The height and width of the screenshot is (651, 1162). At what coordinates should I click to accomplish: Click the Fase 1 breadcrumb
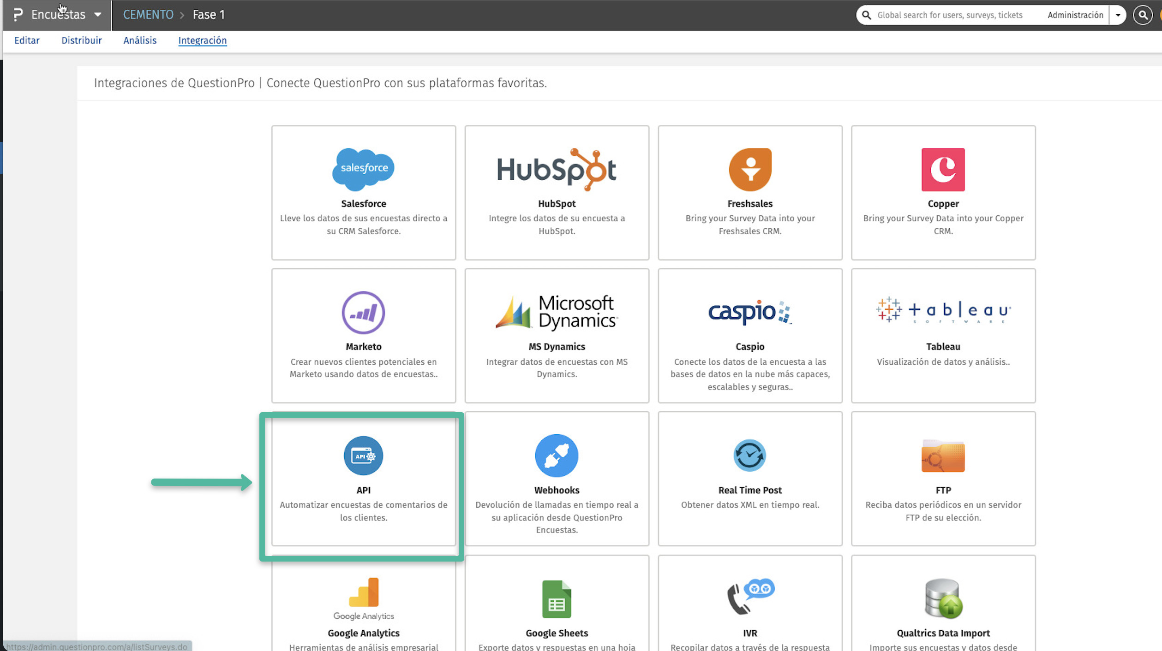[209, 15]
